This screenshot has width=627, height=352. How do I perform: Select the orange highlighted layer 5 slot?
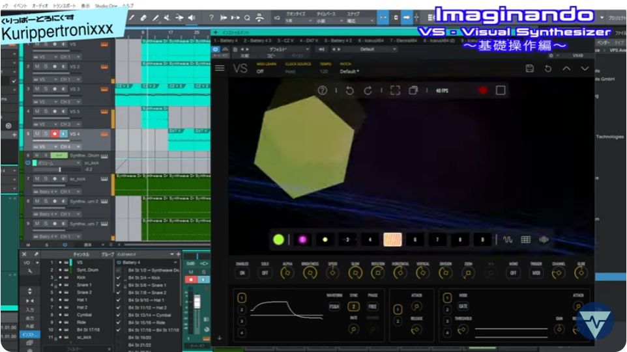pos(392,239)
